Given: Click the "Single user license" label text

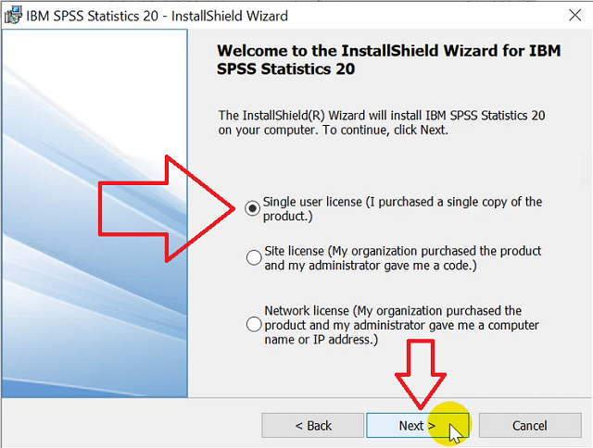Looking at the screenshot, I should 402,209.
